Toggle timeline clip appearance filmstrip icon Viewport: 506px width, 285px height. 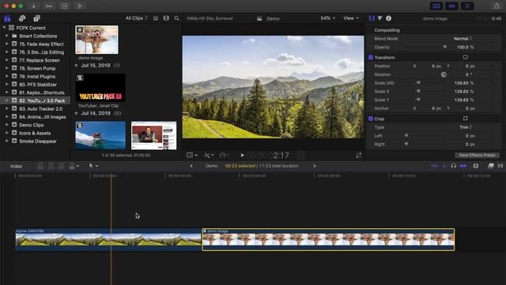tap(476, 165)
